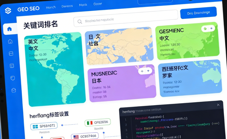Open the green GESMIENC 中文 card

[187, 41]
